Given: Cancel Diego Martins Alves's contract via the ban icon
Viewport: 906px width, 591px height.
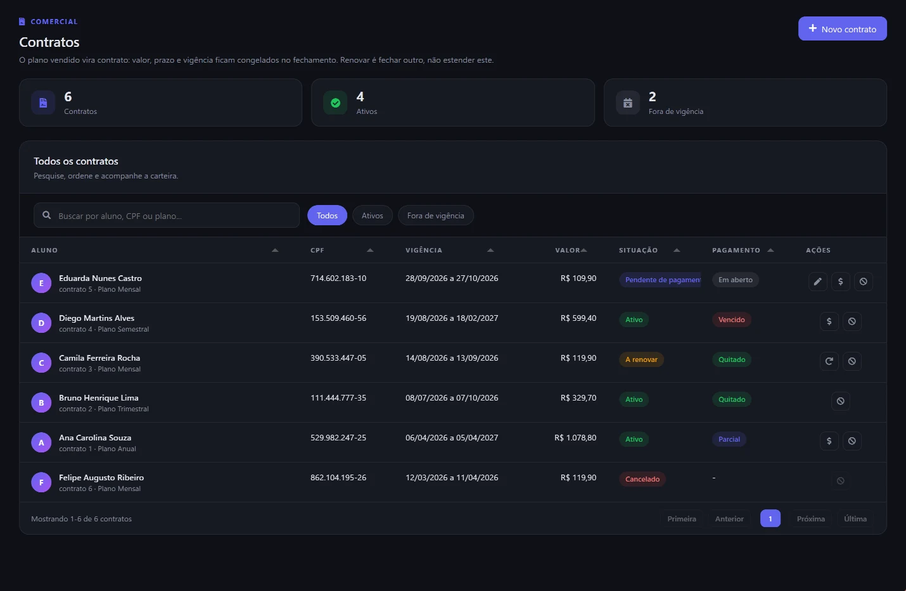Looking at the screenshot, I should tap(852, 321).
